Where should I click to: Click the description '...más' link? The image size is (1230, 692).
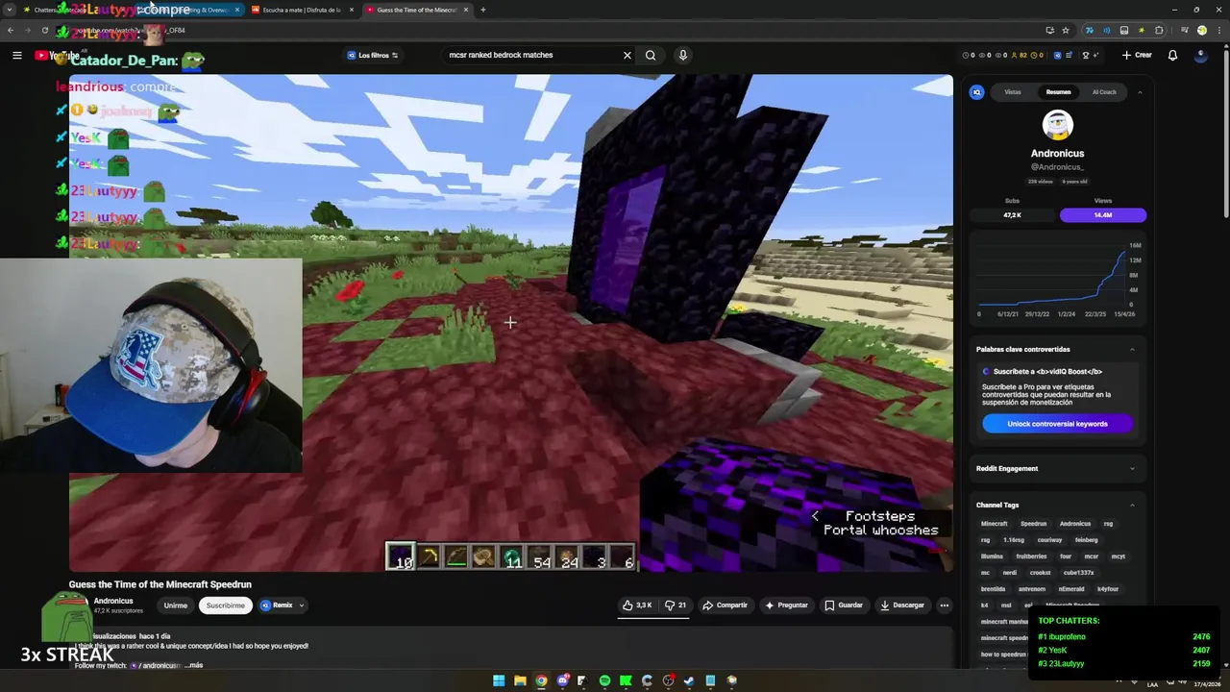(x=194, y=665)
